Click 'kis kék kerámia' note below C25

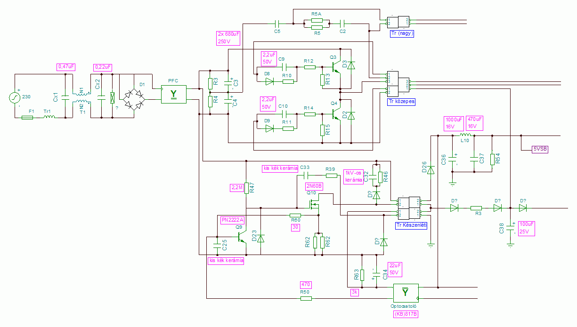point(226,260)
